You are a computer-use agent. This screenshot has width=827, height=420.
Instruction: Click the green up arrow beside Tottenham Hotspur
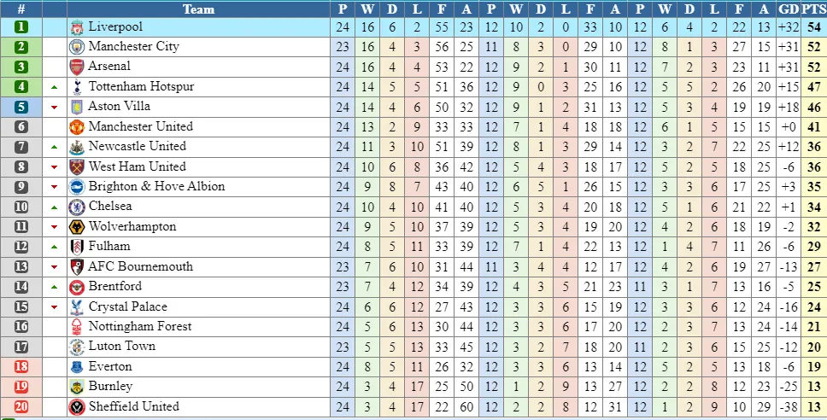pyautogui.click(x=55, y=87)
